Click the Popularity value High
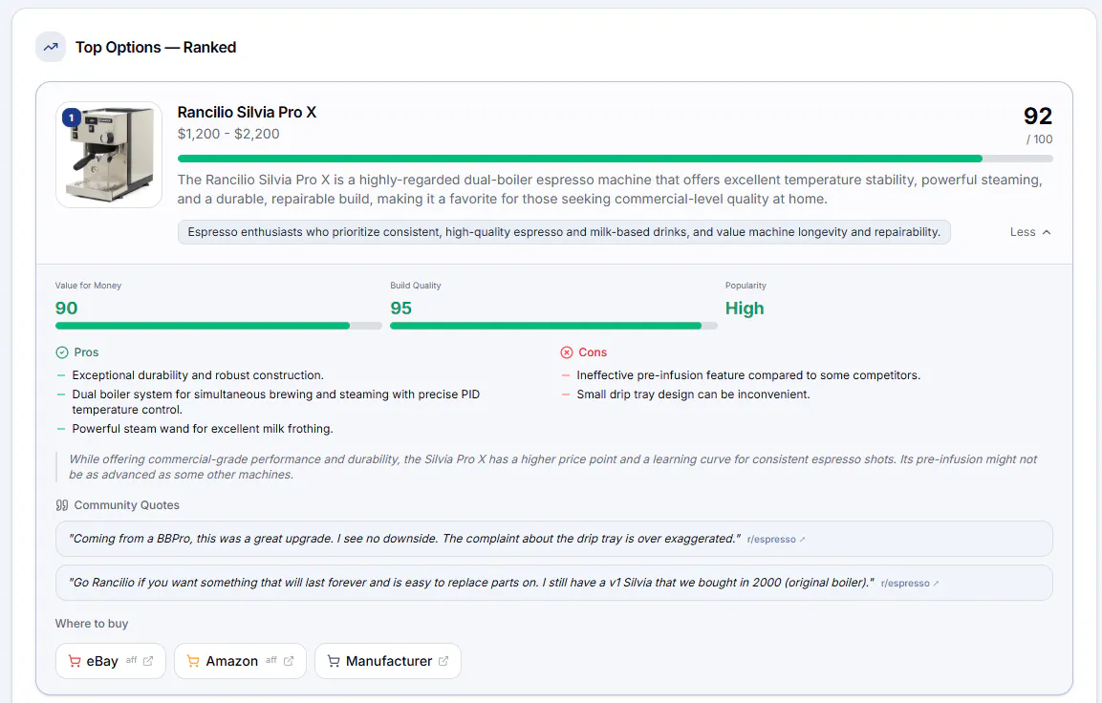Screen dimensions: 1102x703 click(x=745, y=309)
